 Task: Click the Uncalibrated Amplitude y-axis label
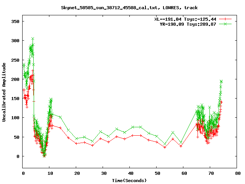pyautogui.click(x=4, y=92)
